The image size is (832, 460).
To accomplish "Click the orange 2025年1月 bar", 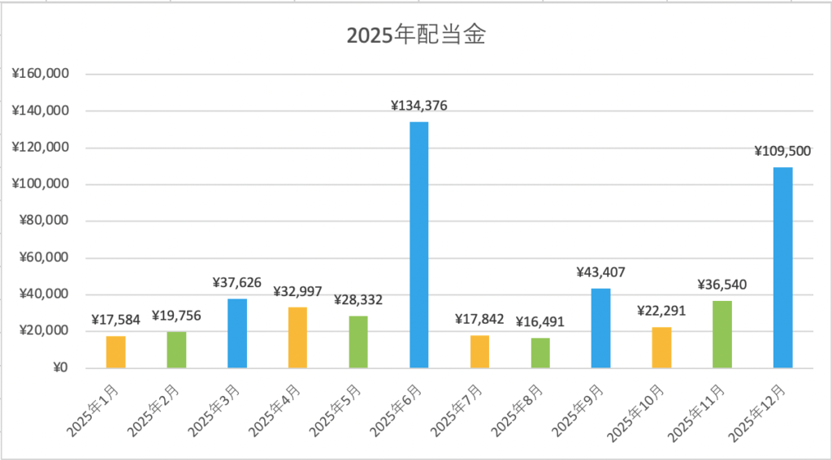I will click(x=116, y=352).
